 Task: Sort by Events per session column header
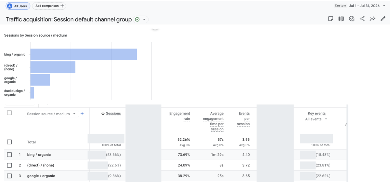click(x=244, y=119)
